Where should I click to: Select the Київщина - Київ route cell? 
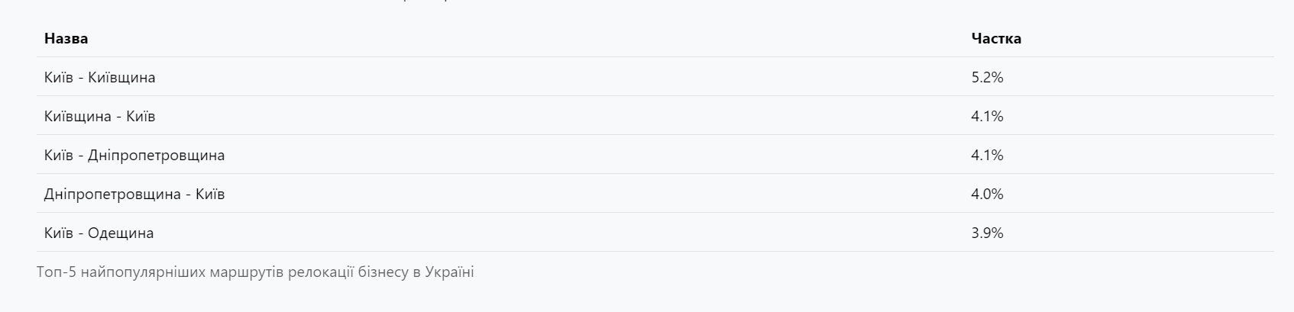click(100, 116)
